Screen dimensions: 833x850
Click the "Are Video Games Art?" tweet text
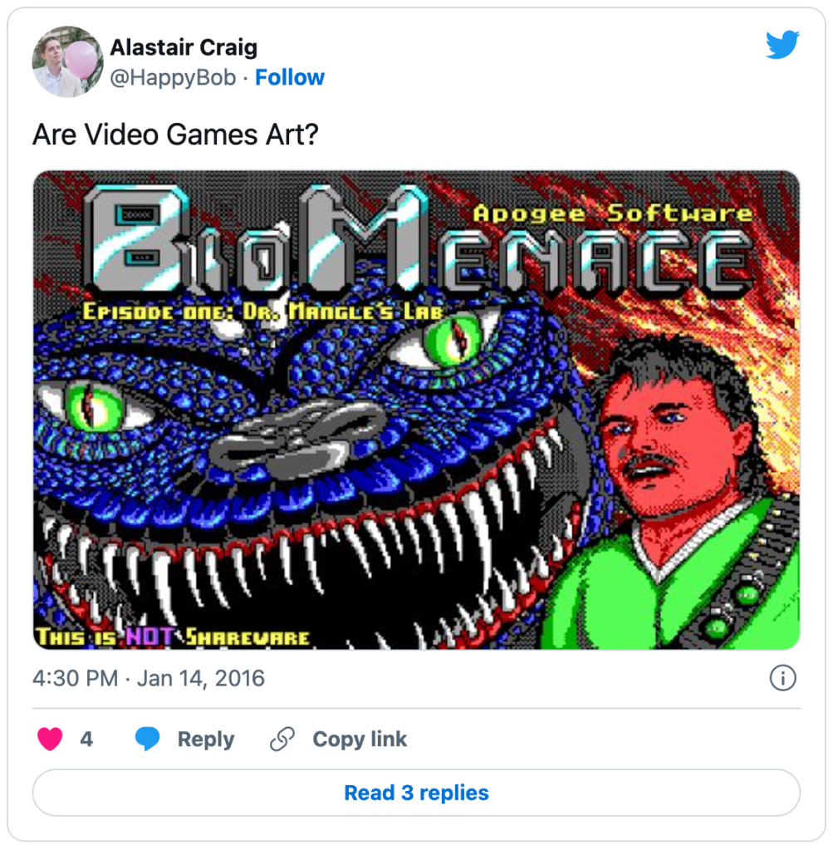coord(175,135)
